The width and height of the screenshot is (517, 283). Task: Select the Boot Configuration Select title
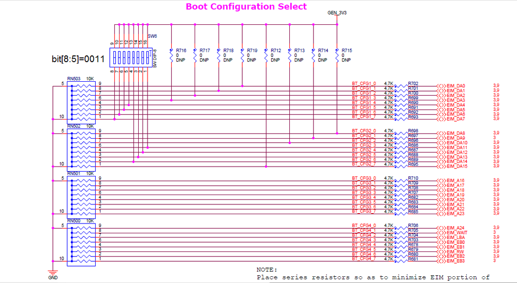[x=246, y=7]
